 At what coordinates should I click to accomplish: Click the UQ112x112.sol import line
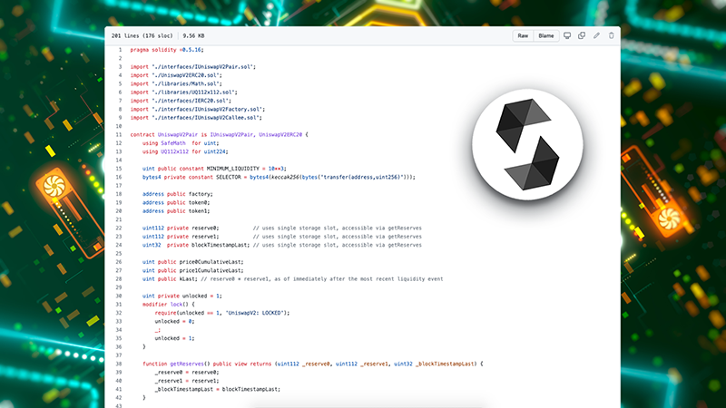[x=184, y=92]
